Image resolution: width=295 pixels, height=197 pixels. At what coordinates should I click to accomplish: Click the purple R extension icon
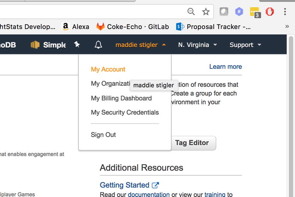point(239,12)
